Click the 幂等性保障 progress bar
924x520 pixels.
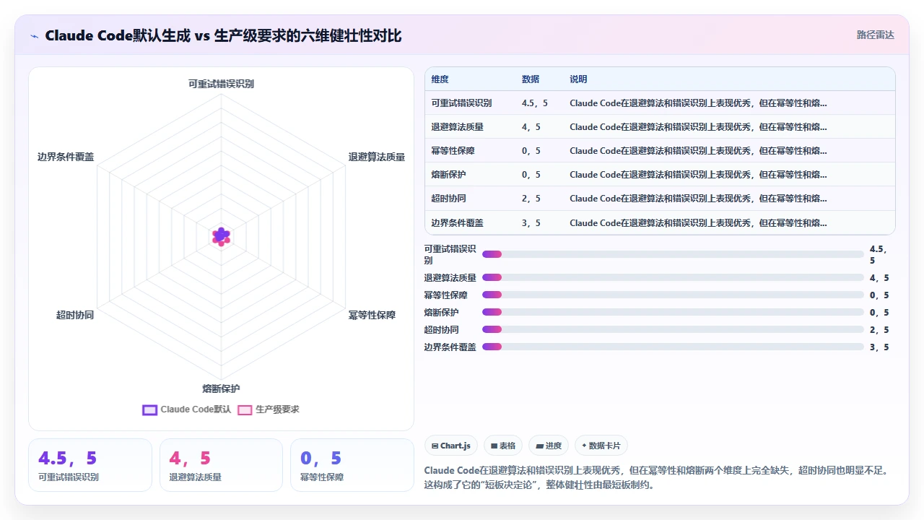coord(673,295)
